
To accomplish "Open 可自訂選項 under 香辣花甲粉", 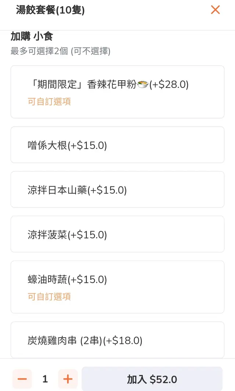I will click(x=49, y=102).
